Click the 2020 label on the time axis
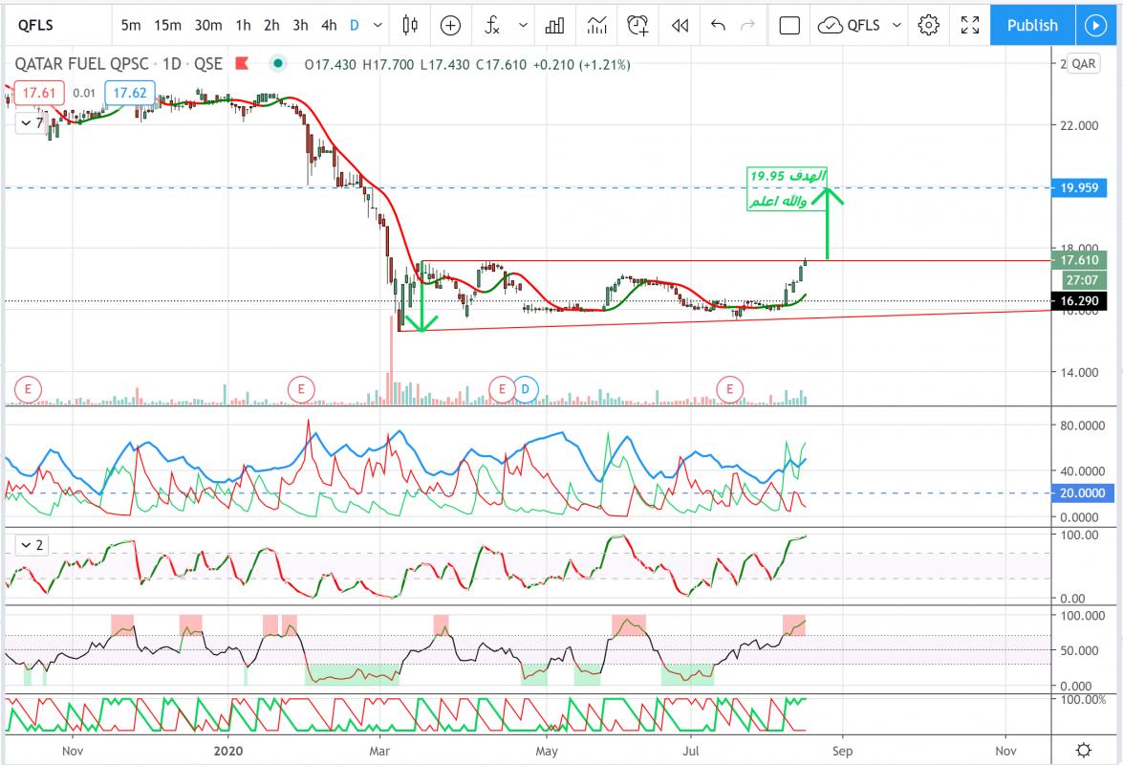 pos(228,751)
